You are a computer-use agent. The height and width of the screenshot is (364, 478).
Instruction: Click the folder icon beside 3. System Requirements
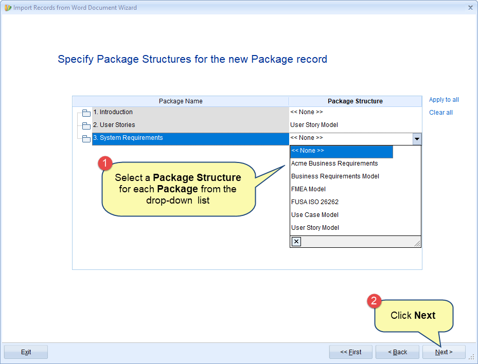click(86, 139)
